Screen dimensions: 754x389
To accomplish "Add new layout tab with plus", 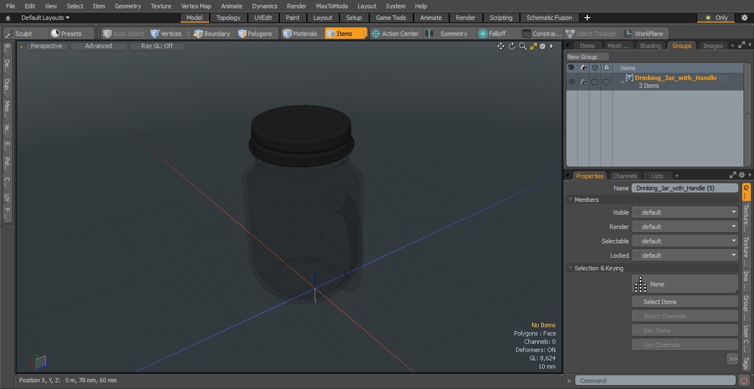I will (587, 18).
